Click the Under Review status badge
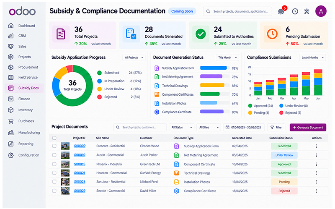This screenshot has width=335, height=209. [284, 155]
